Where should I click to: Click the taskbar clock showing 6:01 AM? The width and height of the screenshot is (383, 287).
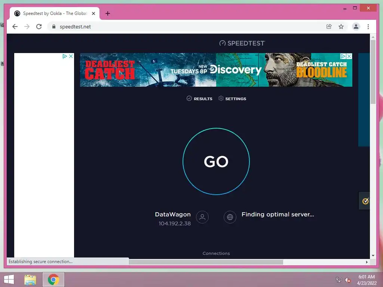coord(367,280)
